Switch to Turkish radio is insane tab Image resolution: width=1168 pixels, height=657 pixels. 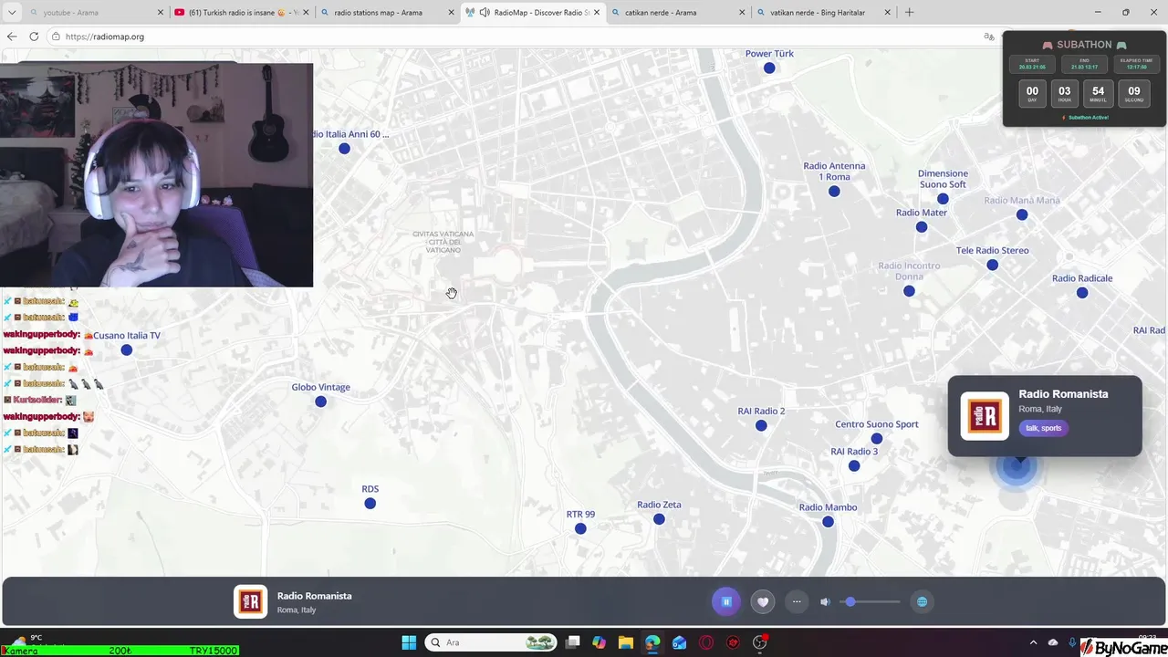click(243, 13)
